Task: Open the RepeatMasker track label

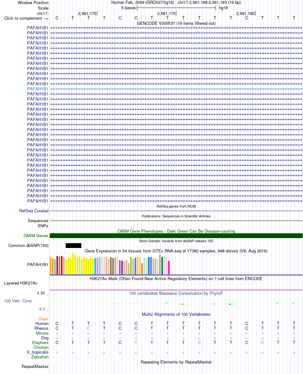Action: pyautogui.click(x=35, y=367)
